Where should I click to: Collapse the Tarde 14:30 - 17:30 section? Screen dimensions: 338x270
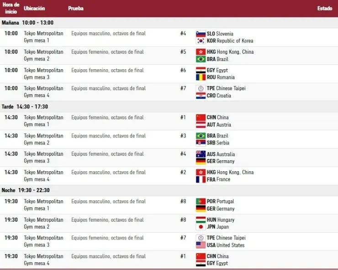(x=25, y=107)
